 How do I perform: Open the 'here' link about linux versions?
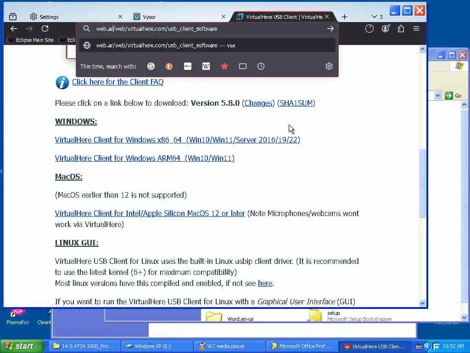(265, 283)
